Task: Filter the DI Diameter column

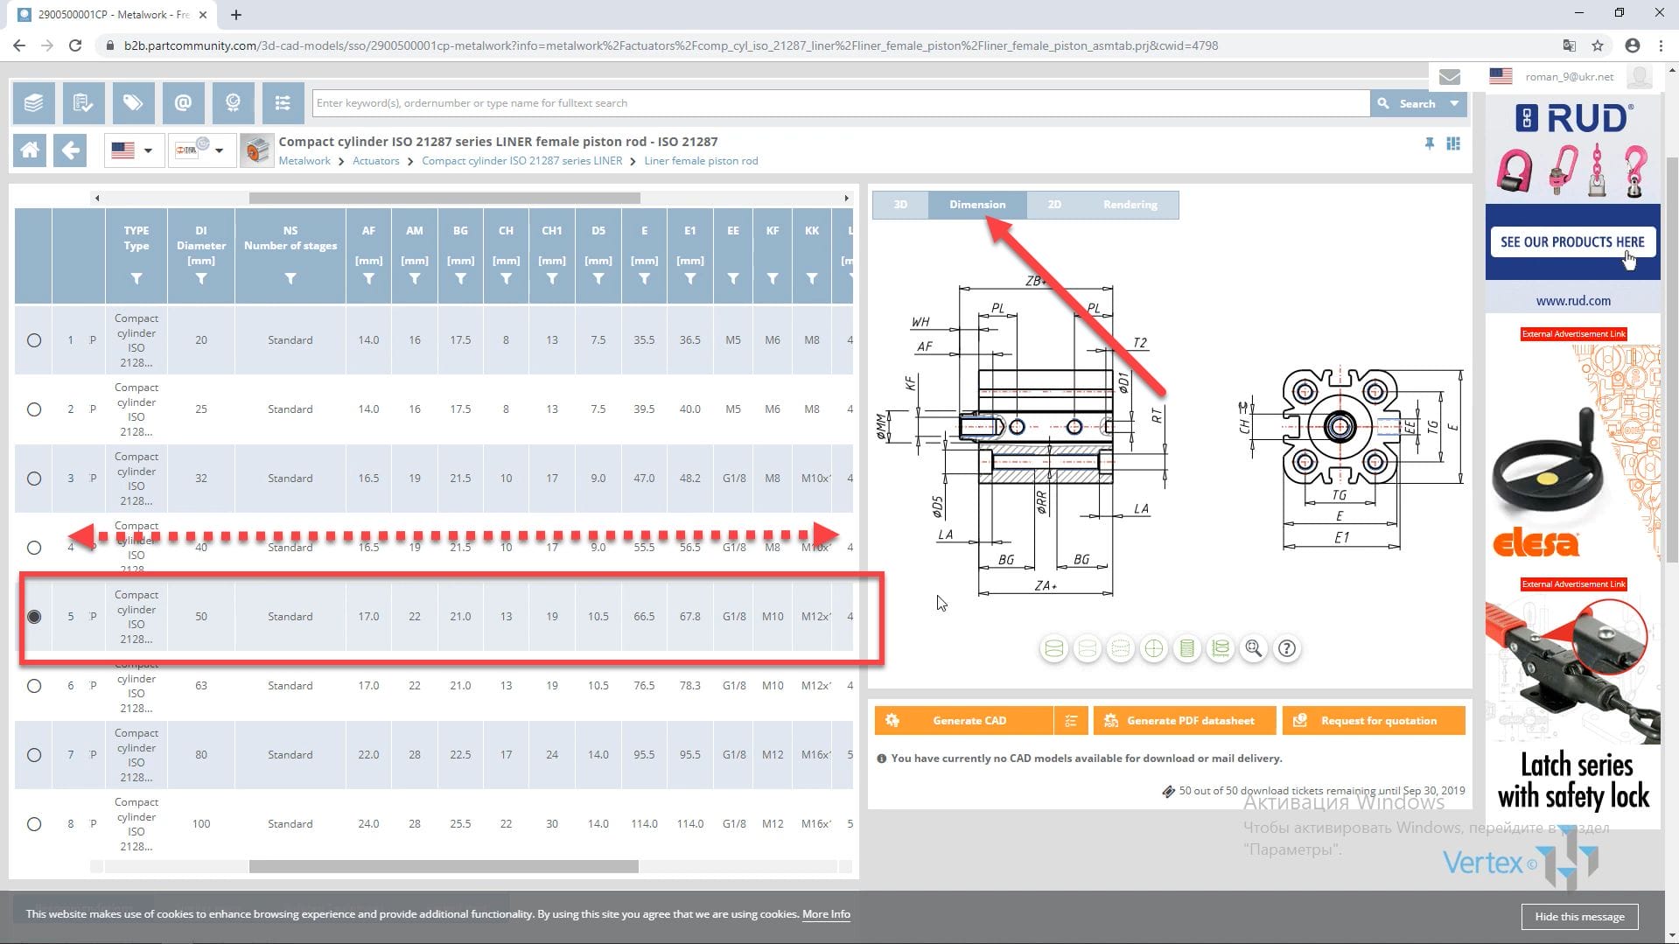Action: [x=201, y=279]
